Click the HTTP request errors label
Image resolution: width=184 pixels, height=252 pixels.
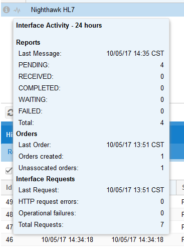tap(49, 202)
